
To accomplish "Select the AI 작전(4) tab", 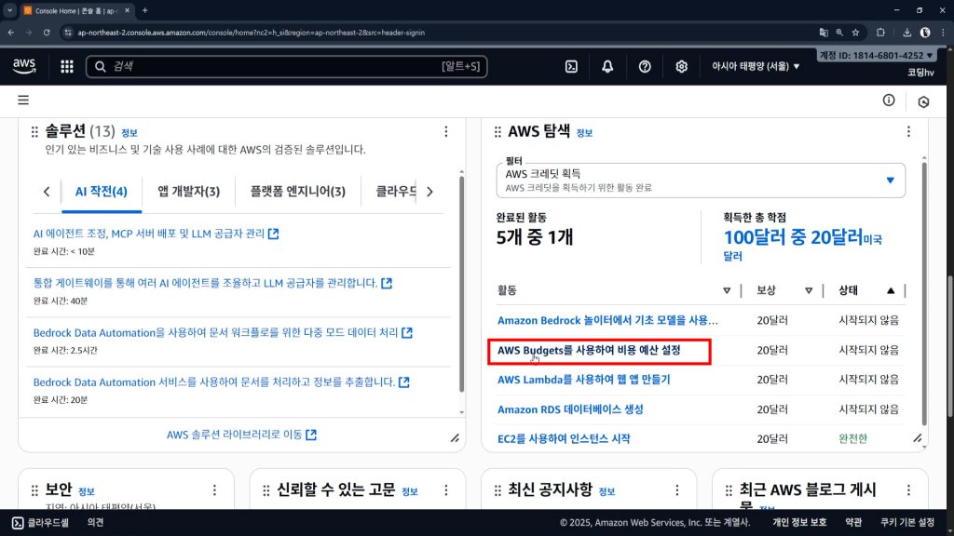I will [x=101, y=192].
